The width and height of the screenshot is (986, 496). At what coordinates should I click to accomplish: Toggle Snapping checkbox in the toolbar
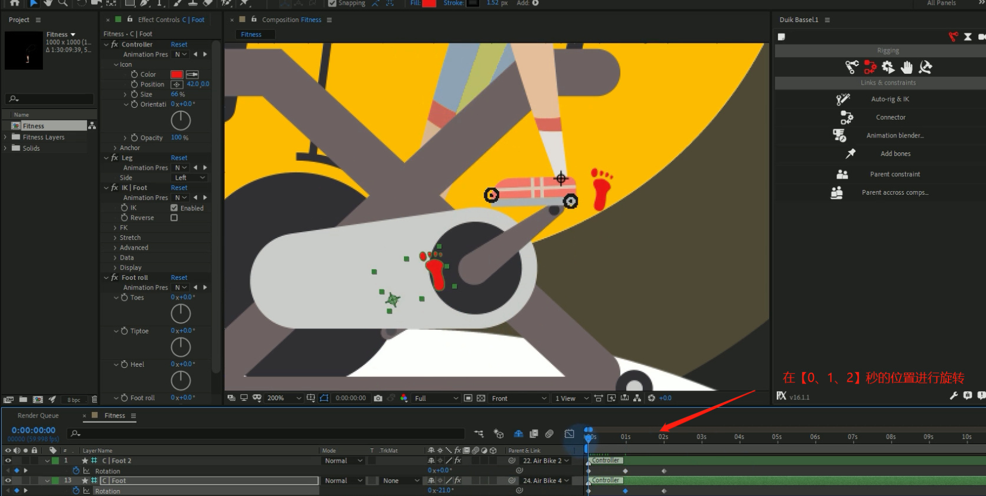(332, 3)
